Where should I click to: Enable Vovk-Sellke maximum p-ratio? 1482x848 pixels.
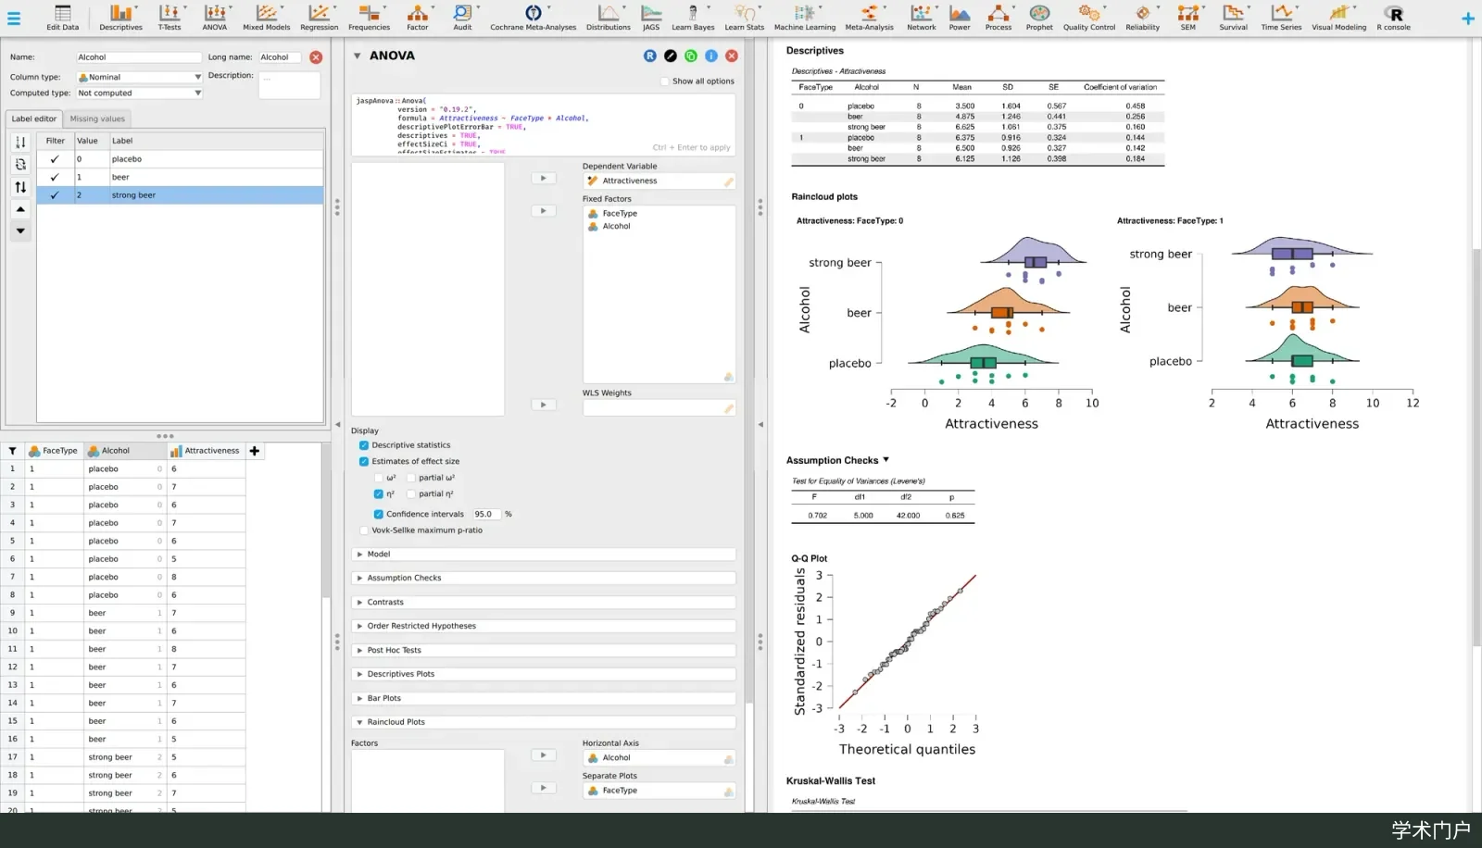tap(364, 530)
